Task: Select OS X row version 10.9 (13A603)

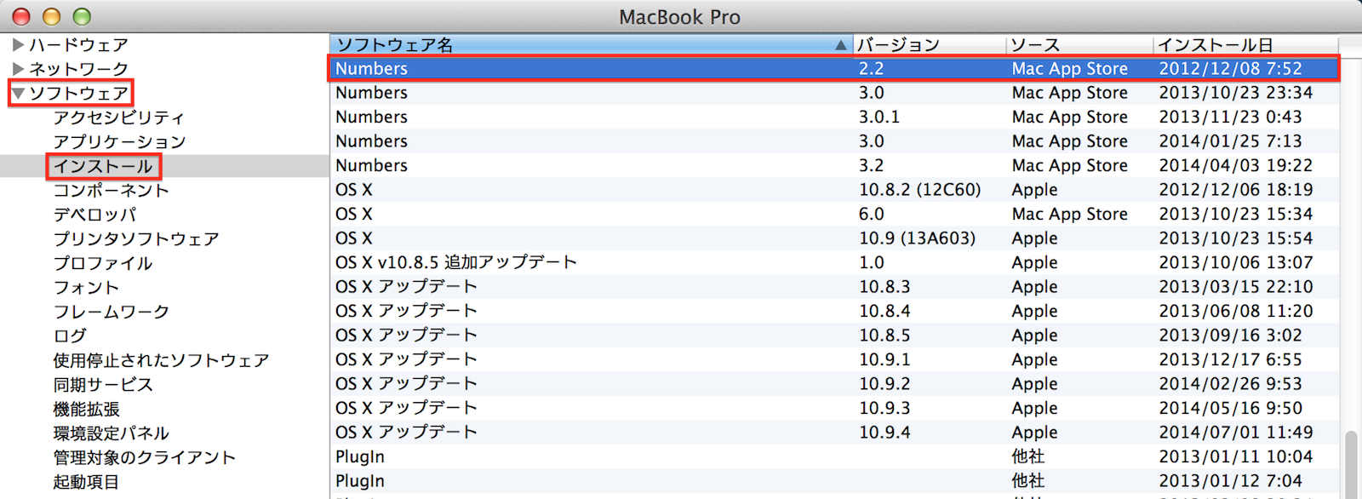Action: tap(834, 238)
